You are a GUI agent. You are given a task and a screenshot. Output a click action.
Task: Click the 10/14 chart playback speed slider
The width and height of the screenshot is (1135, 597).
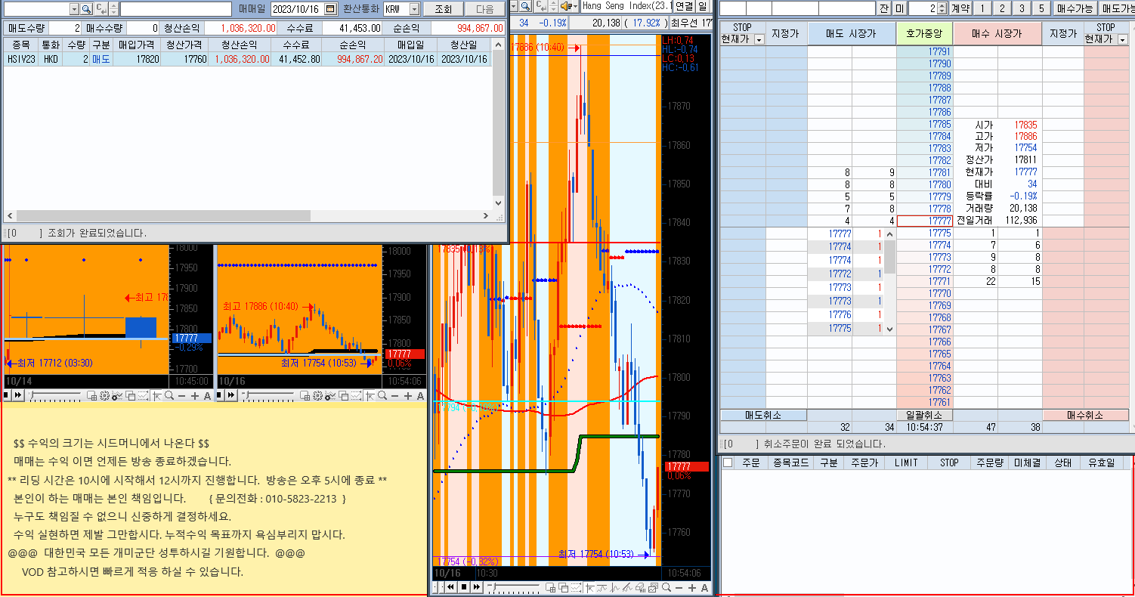[56, 395]
